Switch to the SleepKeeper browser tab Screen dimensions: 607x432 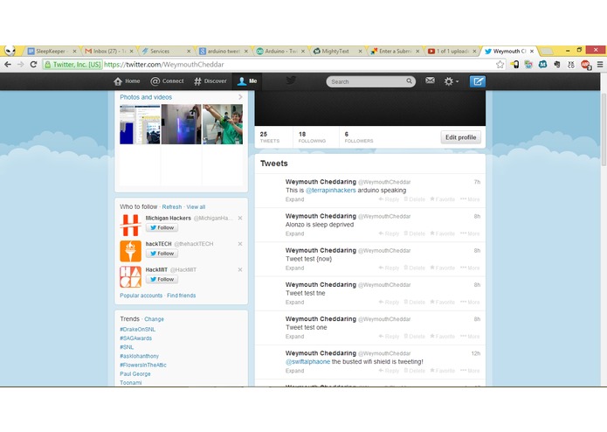tap(52, 51)
